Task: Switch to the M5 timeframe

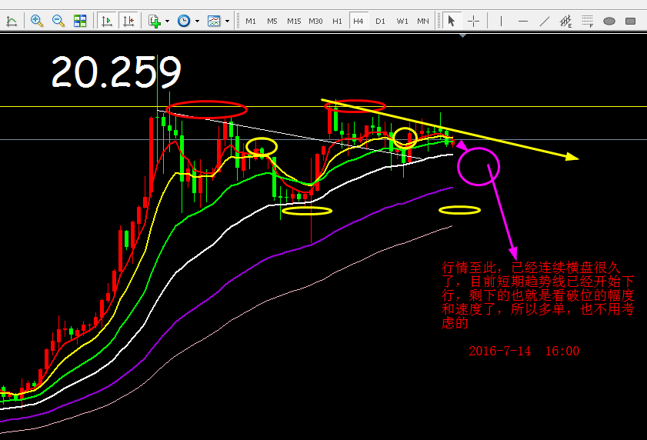Action: click(x=272, y=21)
